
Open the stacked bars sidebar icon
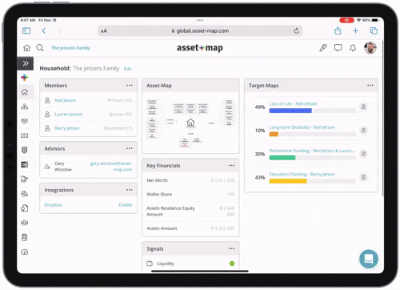(25, 164)
